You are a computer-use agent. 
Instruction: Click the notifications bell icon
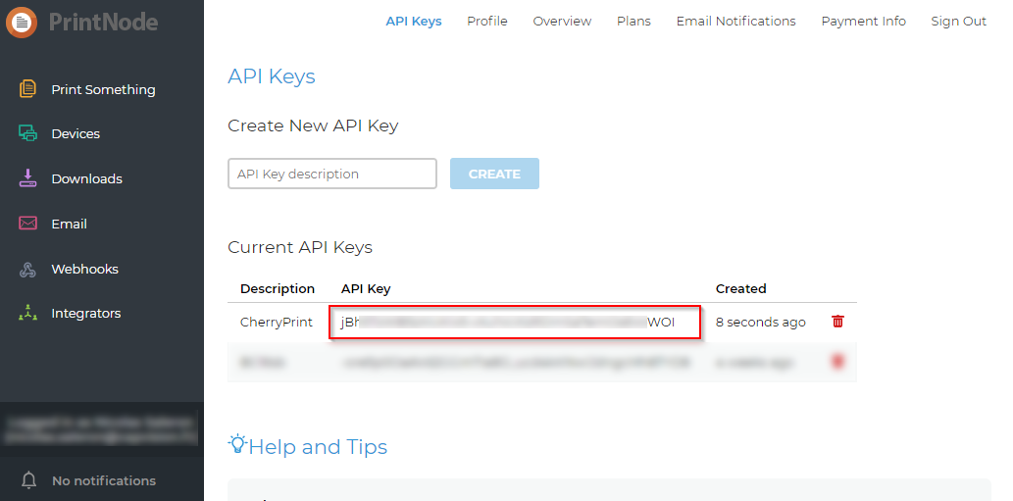29,480
